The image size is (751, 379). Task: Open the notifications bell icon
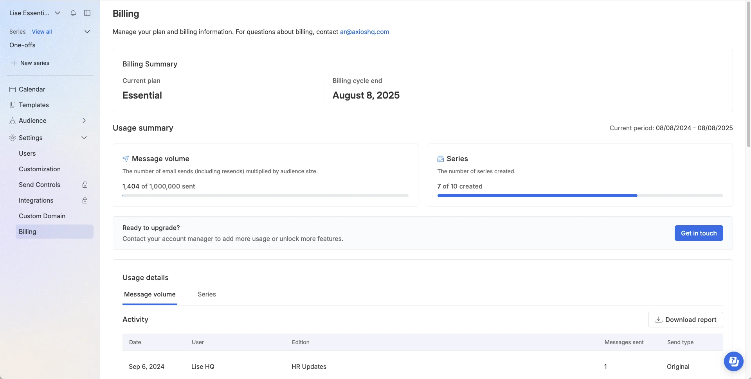pos(73,13)
